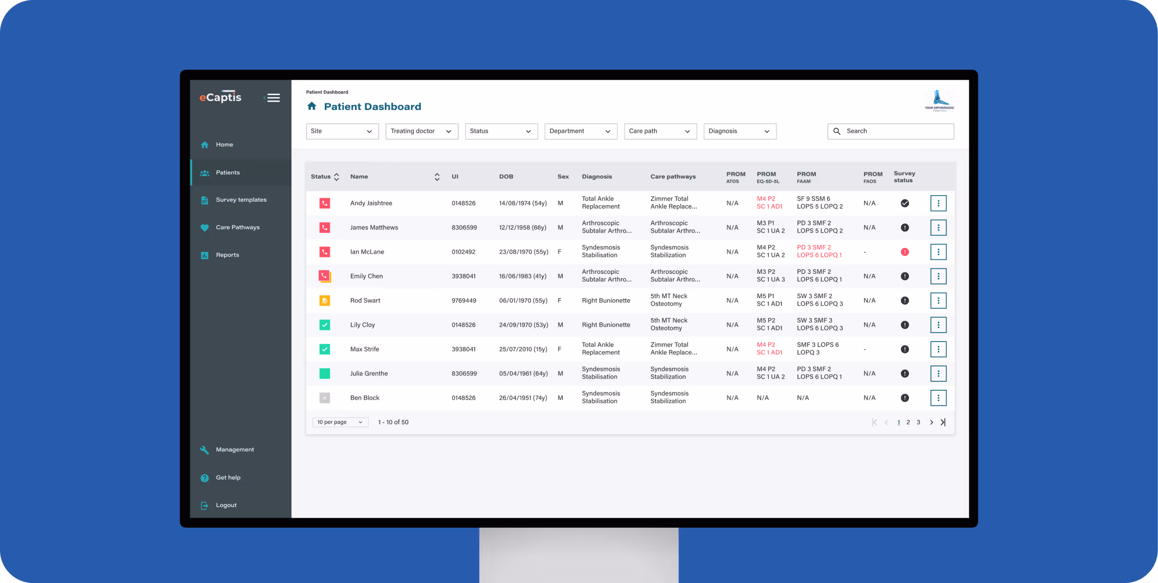Open three-dot menu for James Matthews
1158x583 pixels.
coord(938,228)
